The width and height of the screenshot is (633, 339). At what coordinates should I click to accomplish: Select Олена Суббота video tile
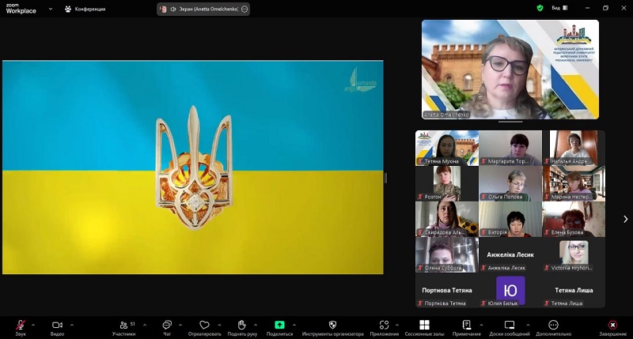pyautogui.click(x=447, y=254)
